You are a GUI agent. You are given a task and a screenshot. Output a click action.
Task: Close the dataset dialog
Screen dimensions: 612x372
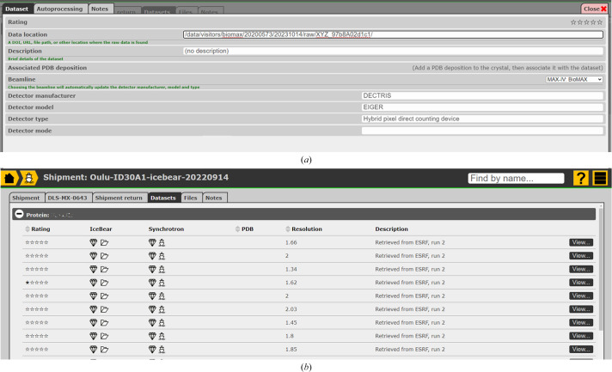(x=595, y=8)
